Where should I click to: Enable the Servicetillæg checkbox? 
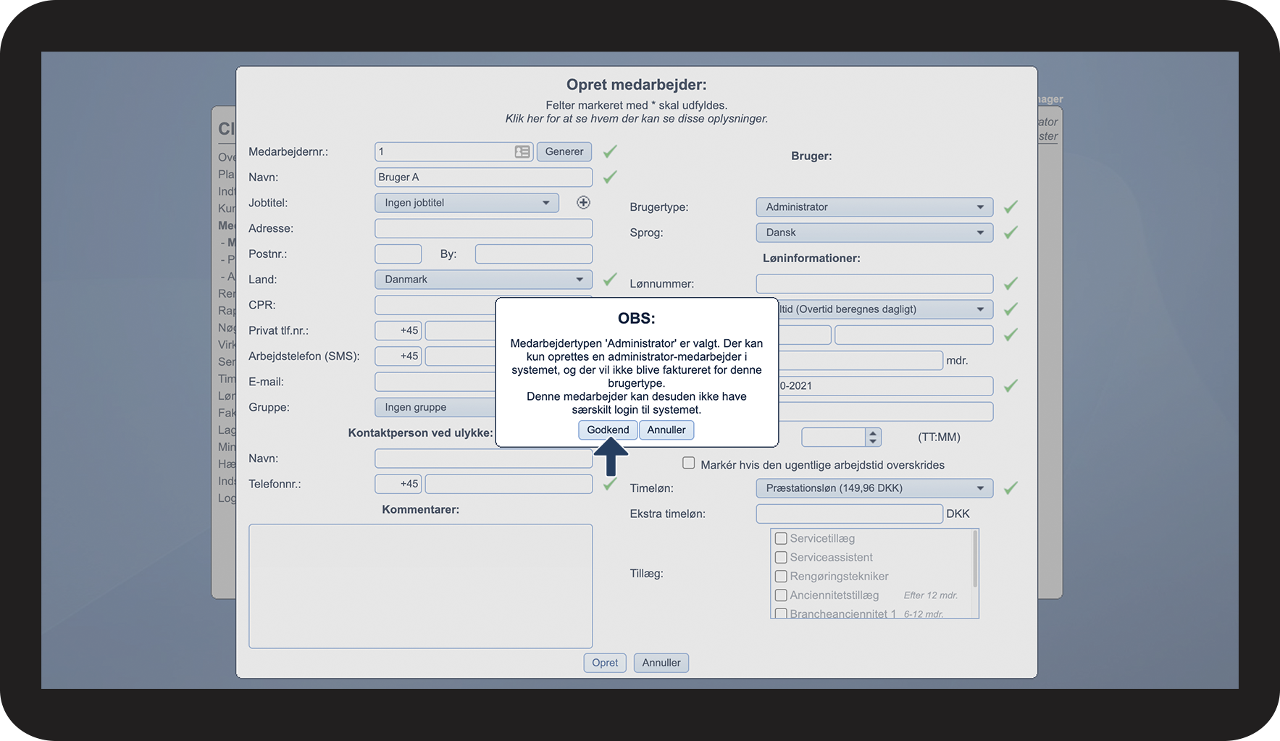tap(781, 538)
